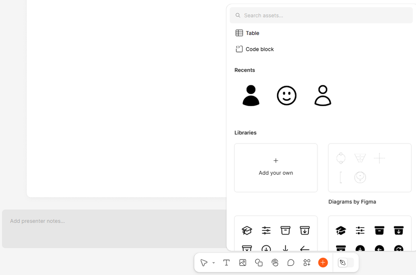The width and height of the screenshot is (416, 275).
Task: Select the Image insert tool
Action: tap(243, 263)
